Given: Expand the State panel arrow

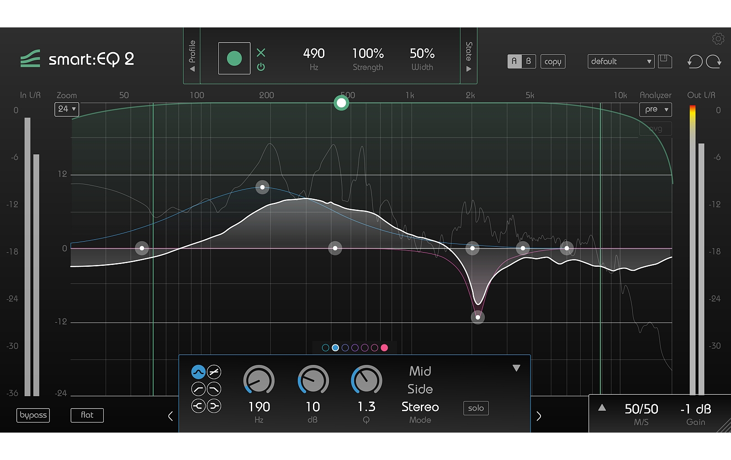Looking at the screenshot, I should click(469, 69).
